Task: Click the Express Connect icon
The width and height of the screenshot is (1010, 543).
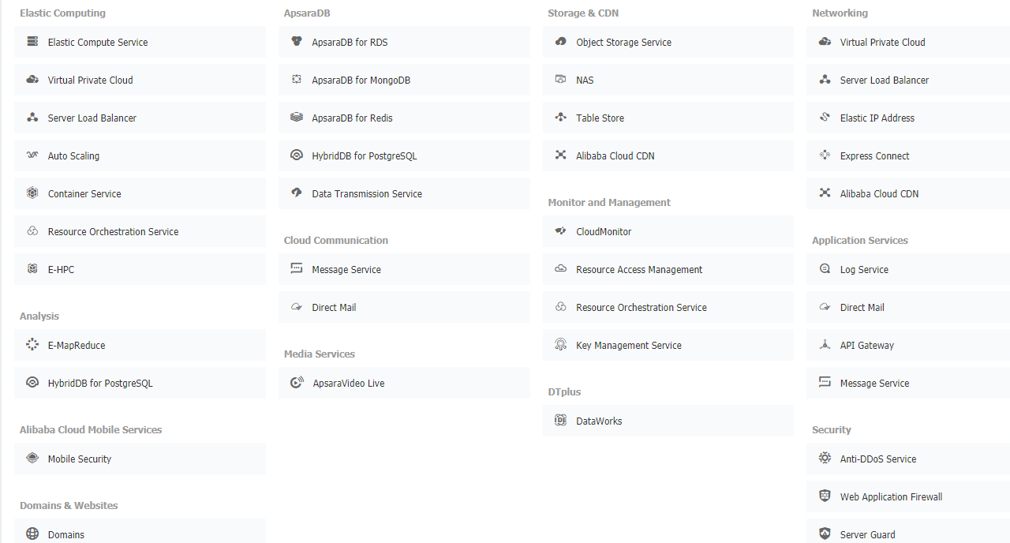Action: [x=825, y=155]
